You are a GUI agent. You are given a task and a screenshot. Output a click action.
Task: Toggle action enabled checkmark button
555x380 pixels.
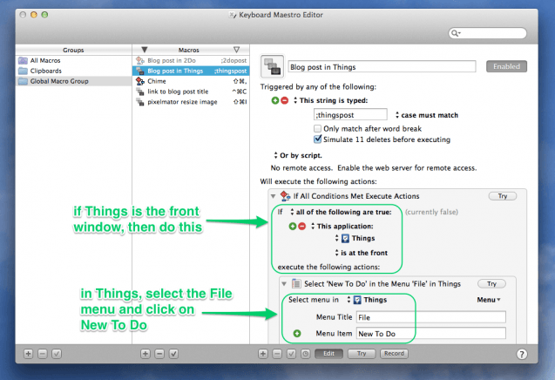(291, 354)
